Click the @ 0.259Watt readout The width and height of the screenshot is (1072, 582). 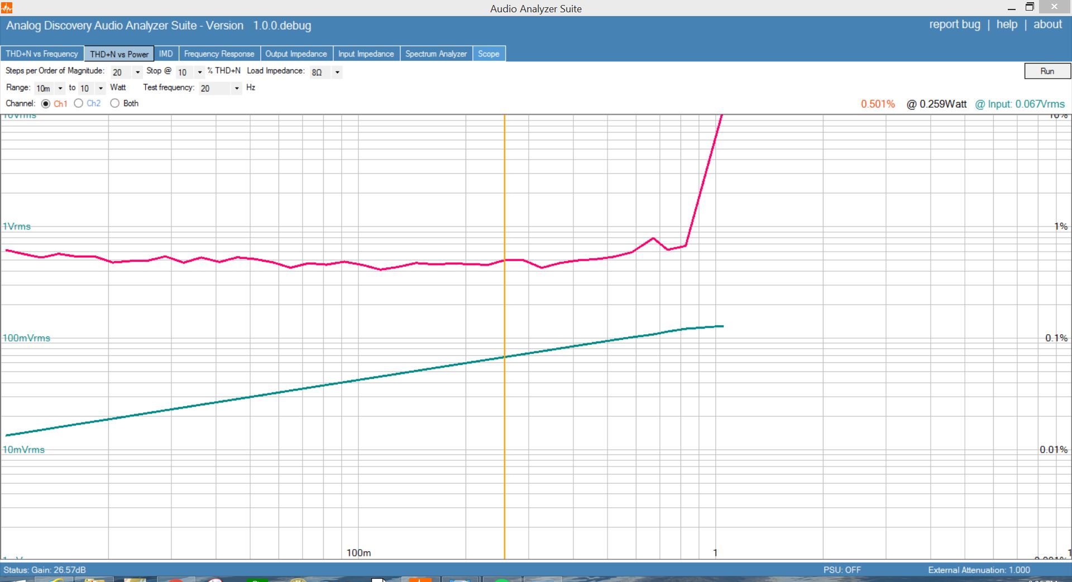pyautogui.click(x=936, y=104)
